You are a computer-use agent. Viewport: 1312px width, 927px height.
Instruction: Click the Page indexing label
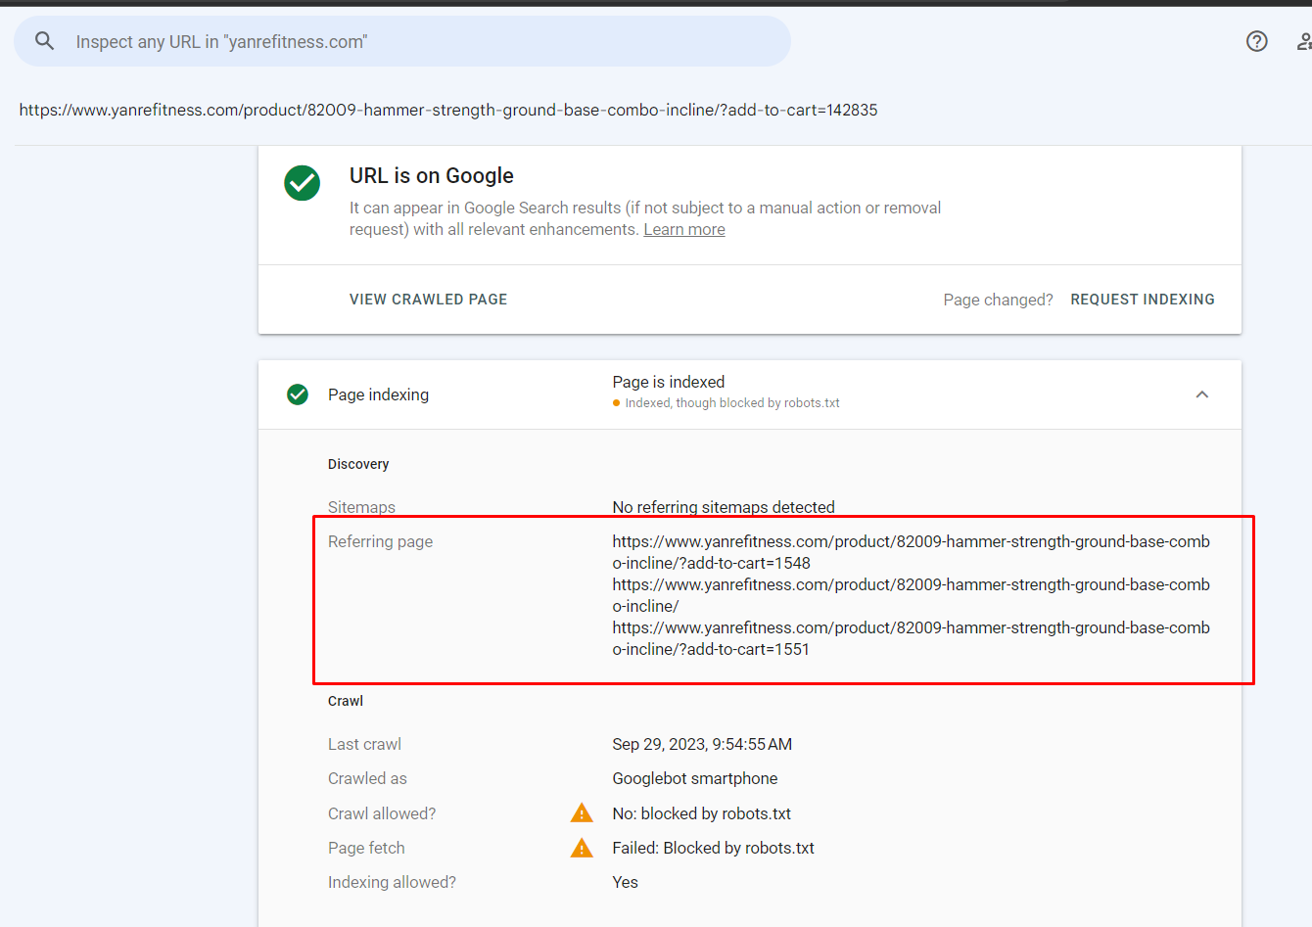tap(378, 394)
